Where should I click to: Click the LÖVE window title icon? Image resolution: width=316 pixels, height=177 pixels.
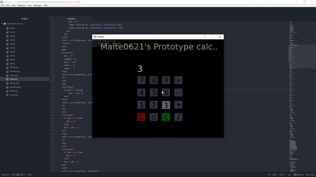95,37
